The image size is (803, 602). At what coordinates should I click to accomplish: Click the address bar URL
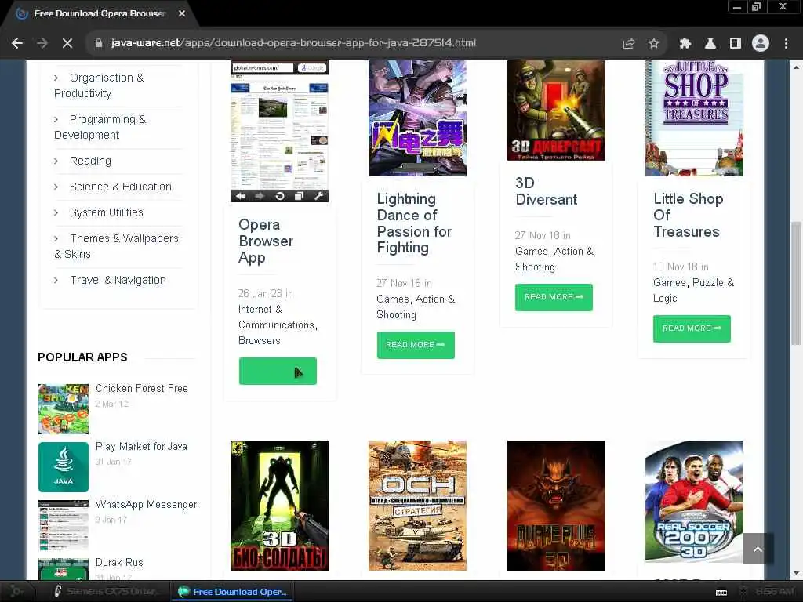[x=293, y=43]
